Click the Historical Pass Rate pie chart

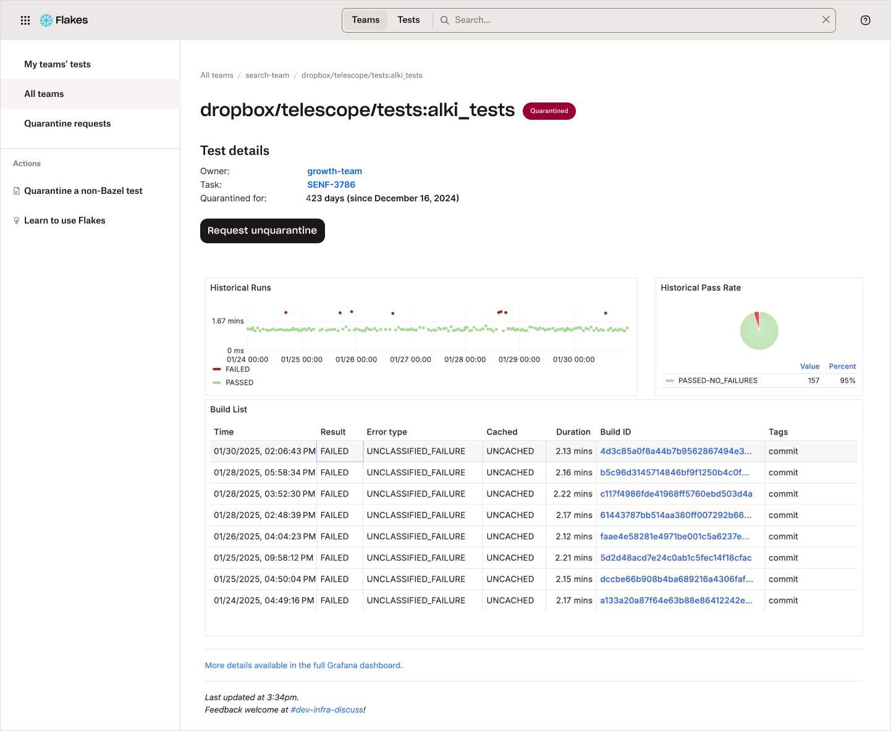click(759, 330)
